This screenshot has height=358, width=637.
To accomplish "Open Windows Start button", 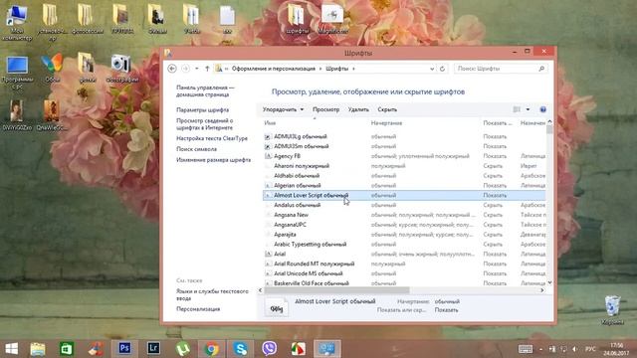I will (11, 349).
